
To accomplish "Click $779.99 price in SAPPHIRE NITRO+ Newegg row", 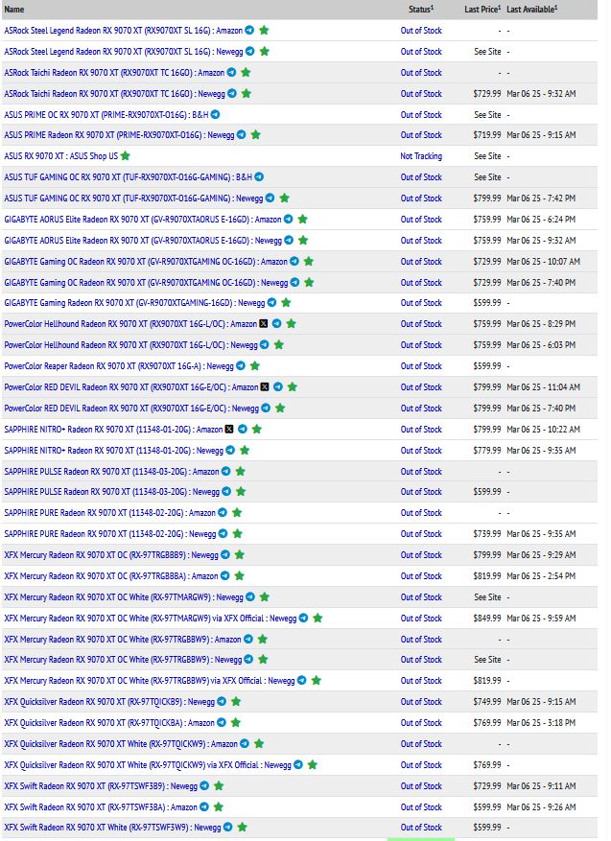I will coord(487,450).
